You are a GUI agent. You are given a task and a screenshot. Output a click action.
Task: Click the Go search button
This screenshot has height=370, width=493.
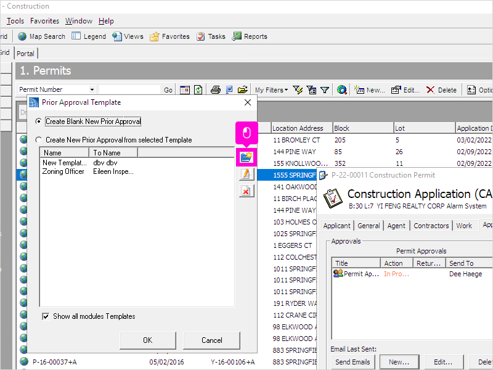[x=168, y=90]
